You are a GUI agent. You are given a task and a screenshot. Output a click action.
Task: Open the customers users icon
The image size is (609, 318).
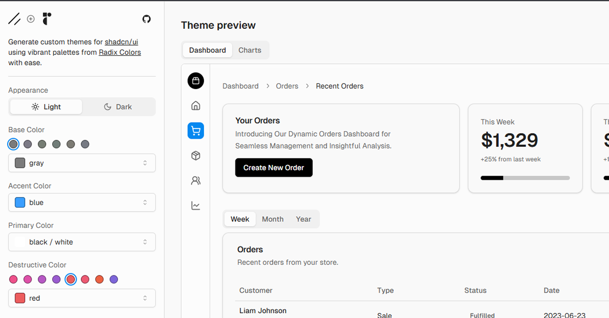(195, 180)
